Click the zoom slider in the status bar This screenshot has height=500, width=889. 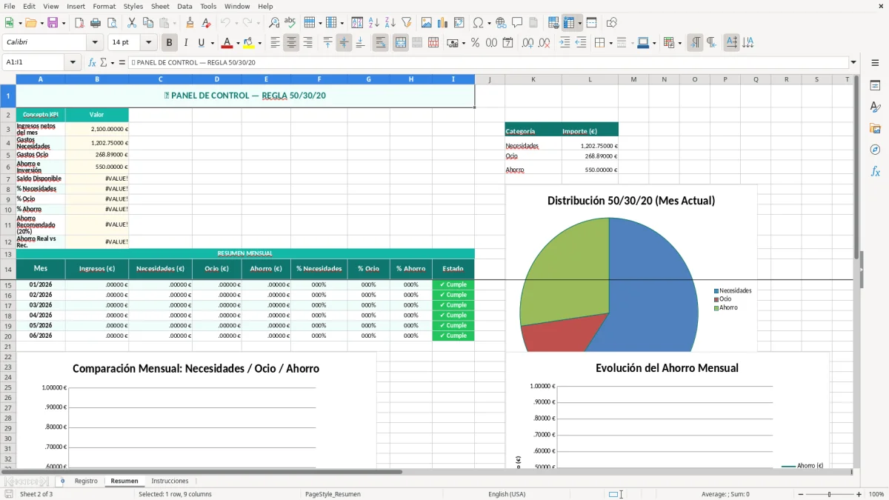click(829, 494)
